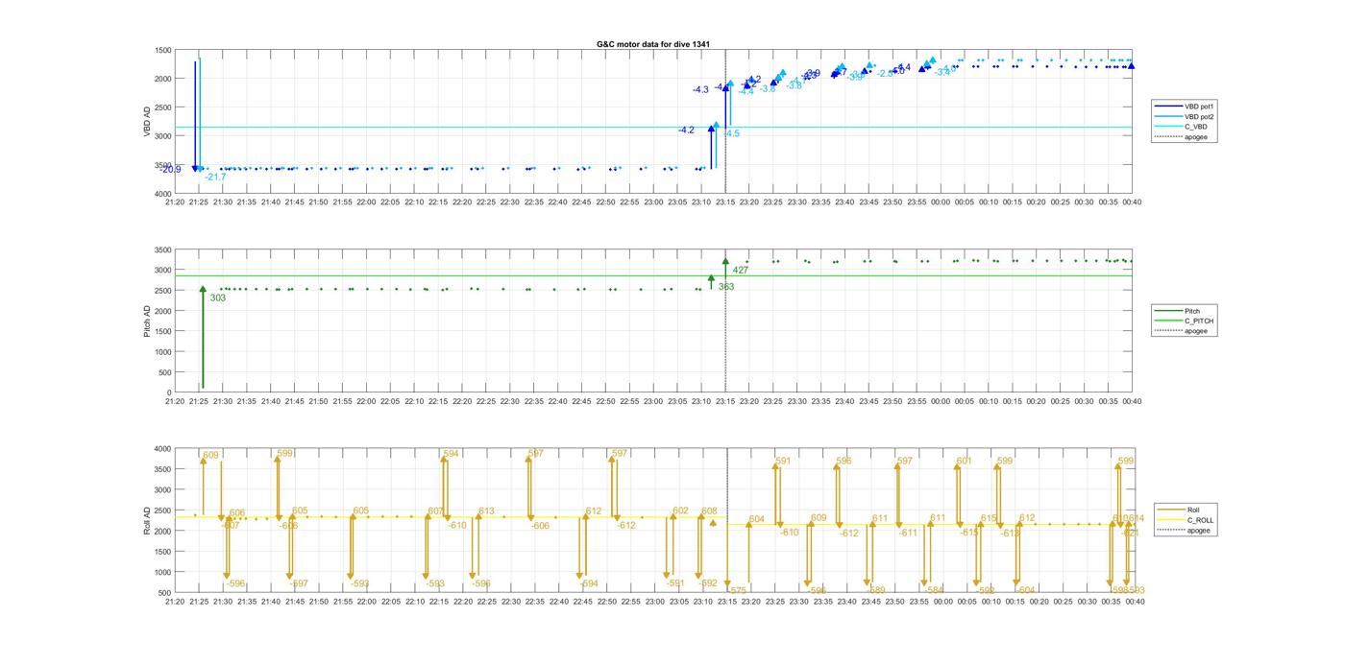1345x665 pixels.
Task: Click the "22:00" time tick under the VBD plot
Action: coord(366,202)
